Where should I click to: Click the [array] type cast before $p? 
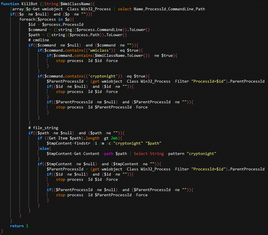coord(18,9)
